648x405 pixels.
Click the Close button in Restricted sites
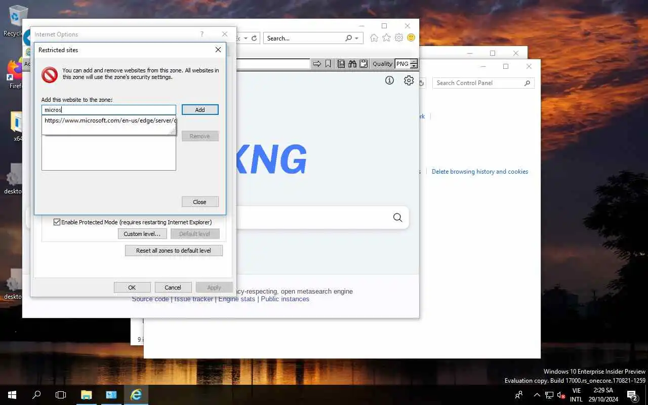pos(200,201)
